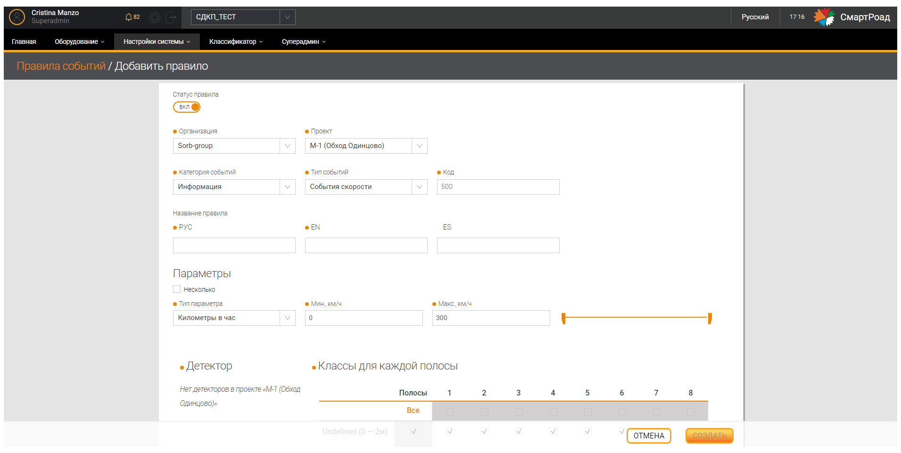
Task: Toggle the rule status ВКЛ switch
Action: click(x=187, y=107)
